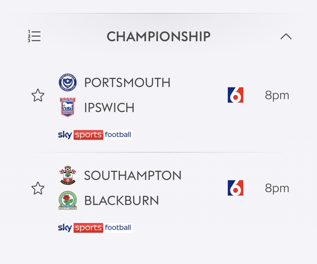
Task: Open the league table numbered list icon
Action: tap(34, 36)
